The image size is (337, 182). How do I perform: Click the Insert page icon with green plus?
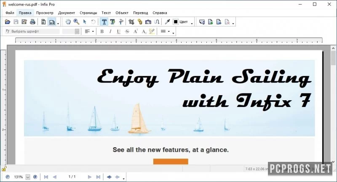coord(210,22)
